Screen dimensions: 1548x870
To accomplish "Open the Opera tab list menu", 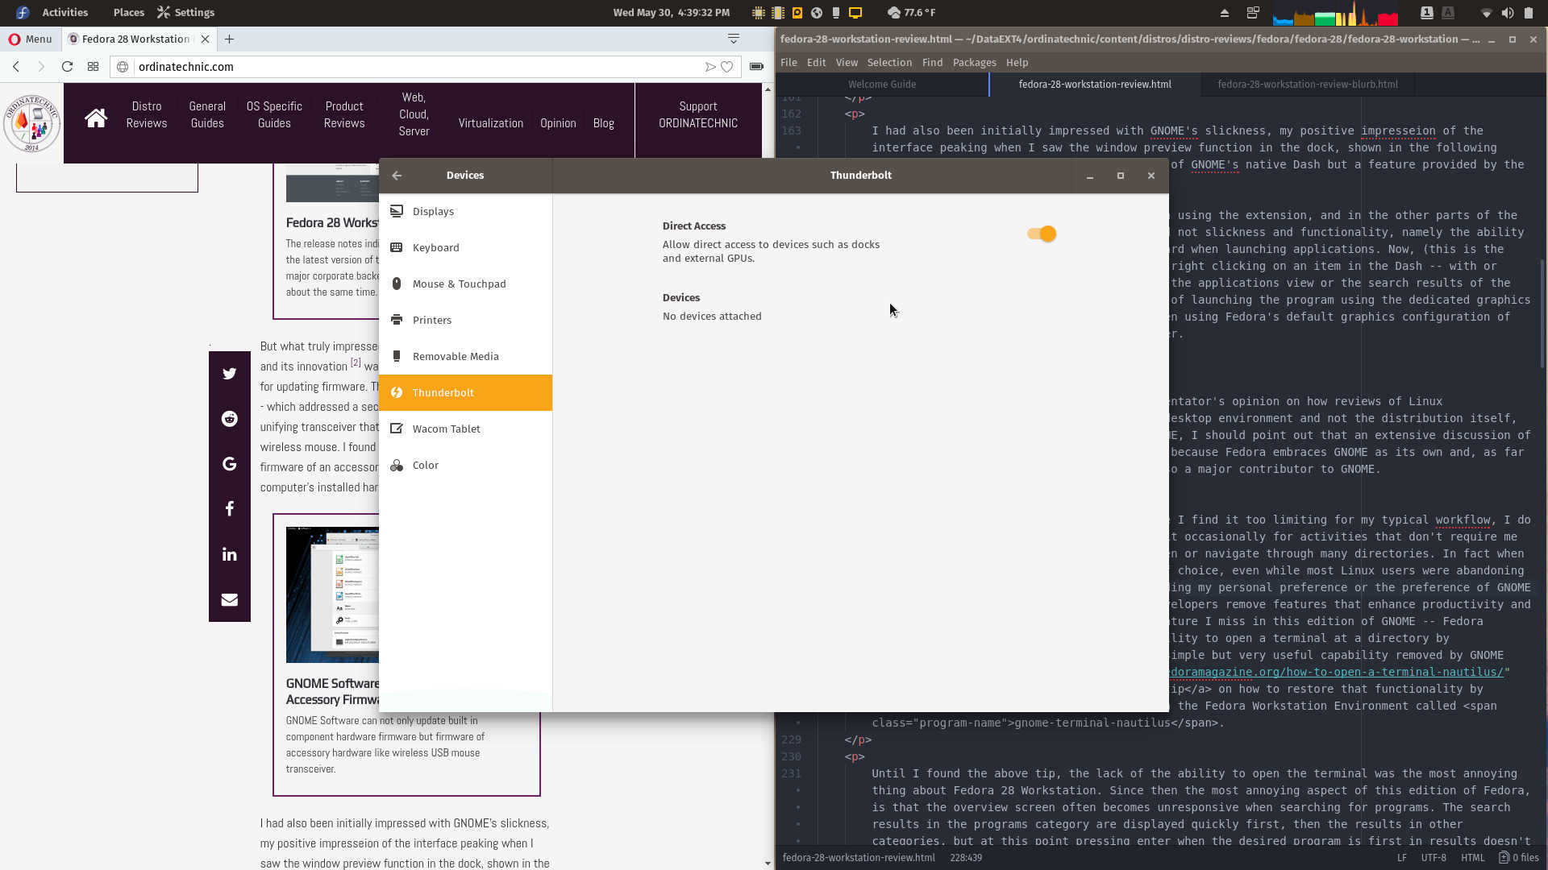I will click(x=734, y=39).
